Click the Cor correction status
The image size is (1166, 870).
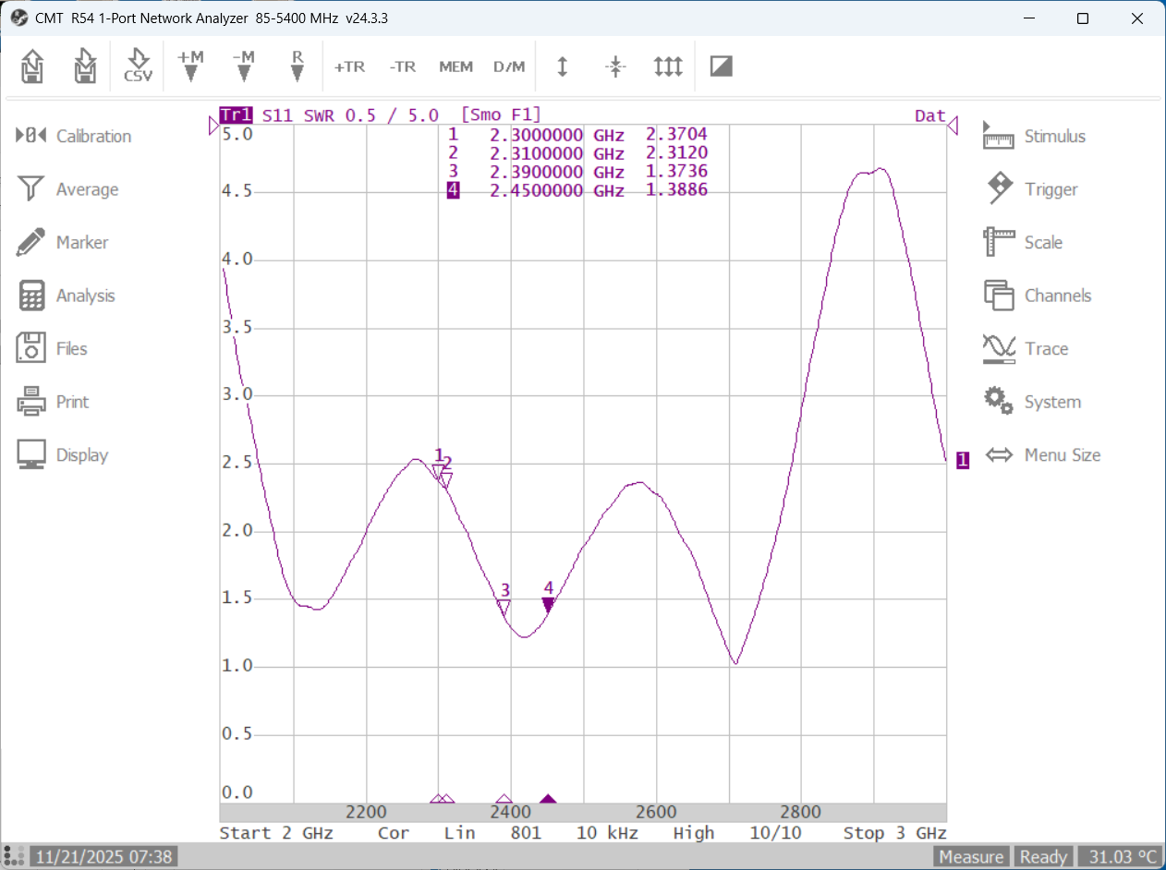(393, 833)
